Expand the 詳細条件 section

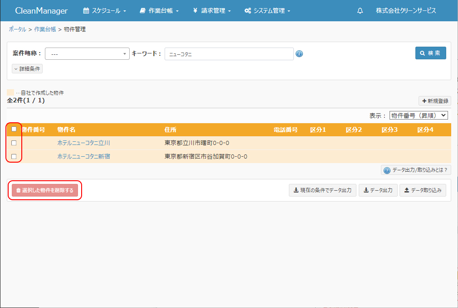[27, 69]
